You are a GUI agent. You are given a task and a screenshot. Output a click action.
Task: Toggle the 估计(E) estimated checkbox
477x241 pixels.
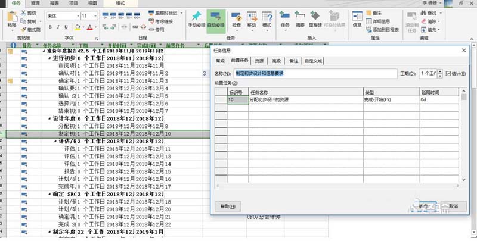(x=448, y=74)
